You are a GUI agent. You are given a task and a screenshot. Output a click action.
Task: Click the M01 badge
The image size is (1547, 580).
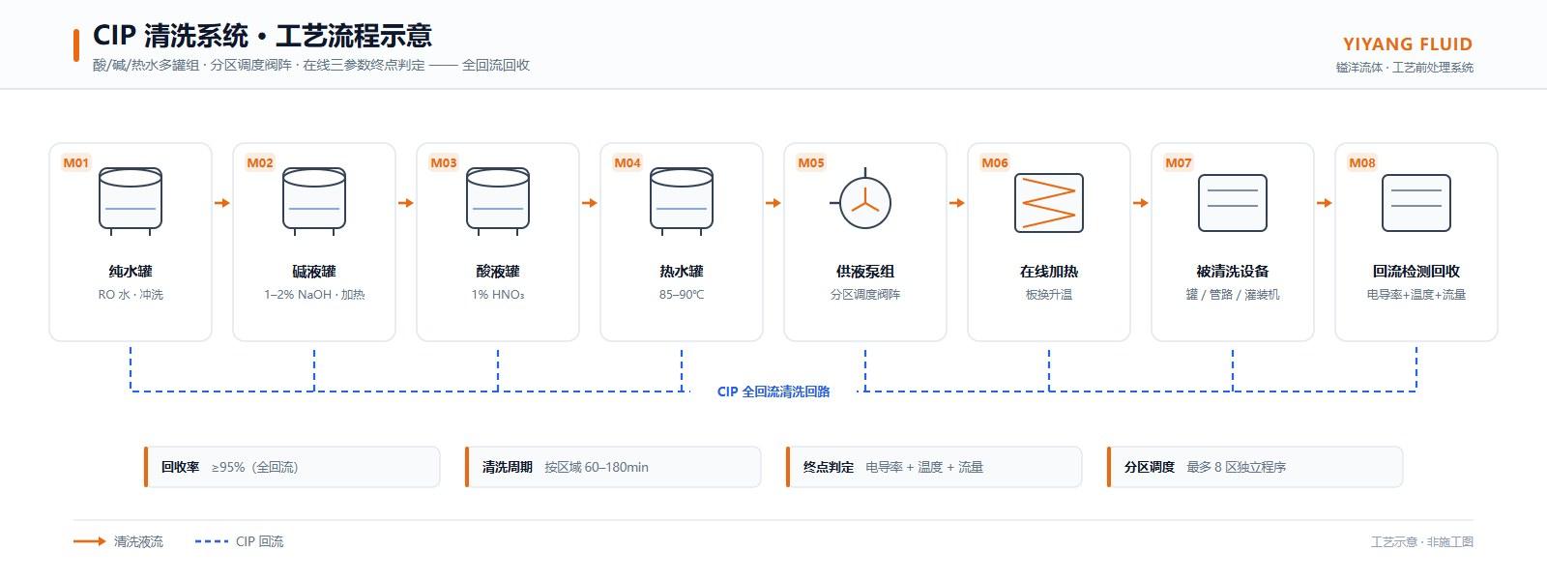click(76, 162)
